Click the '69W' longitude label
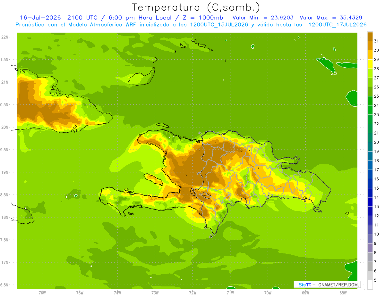The image size is (385, 297). [x=305, y=293]
